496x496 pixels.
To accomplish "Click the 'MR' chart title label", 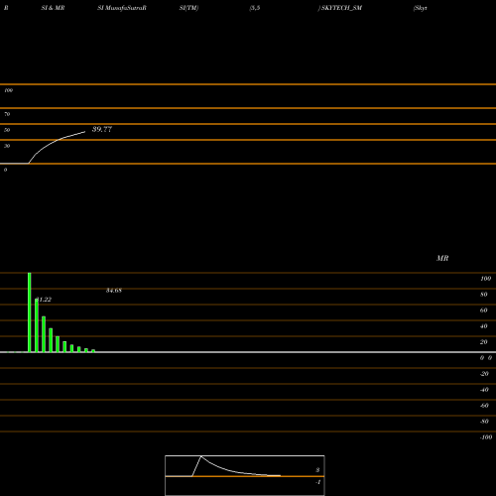I will [442, 258].
